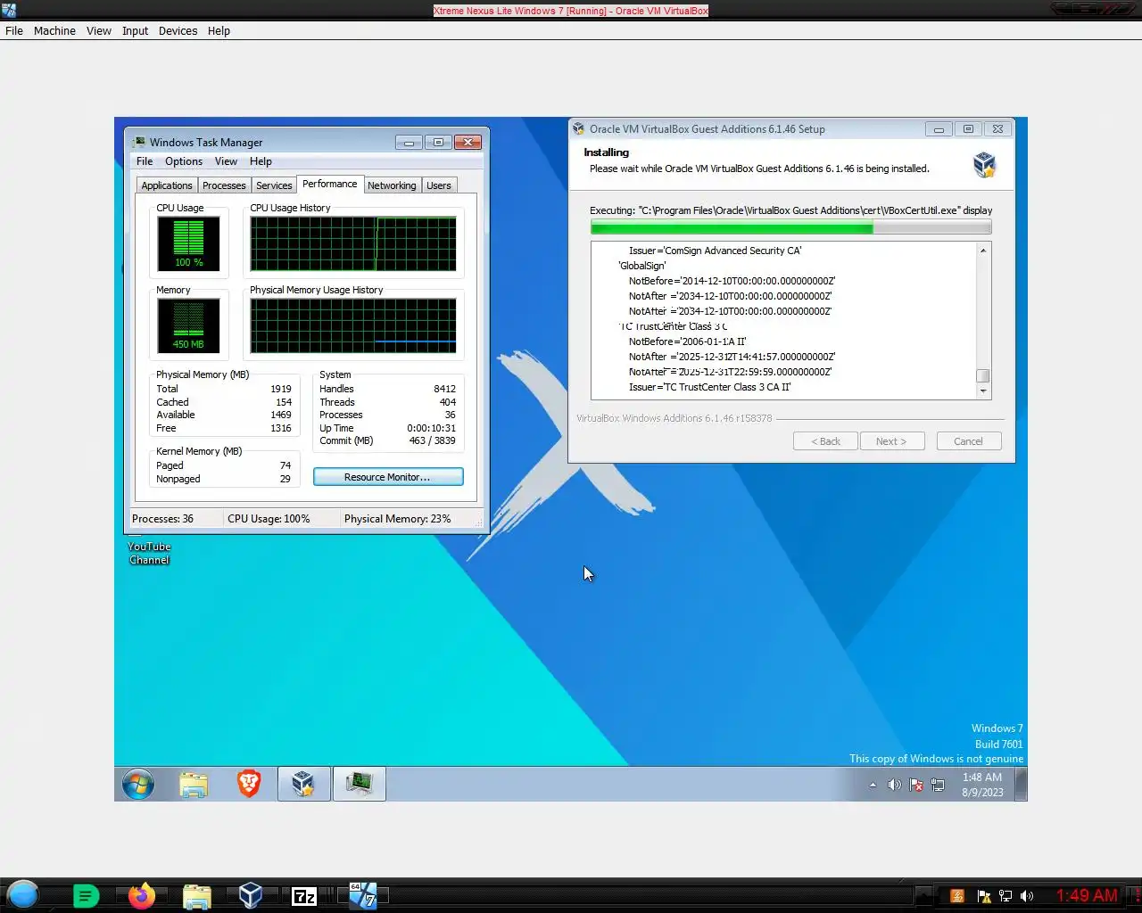Click log line "Issuer='TC TrustCenter Class 3 CA II'"

coord(709,387)
